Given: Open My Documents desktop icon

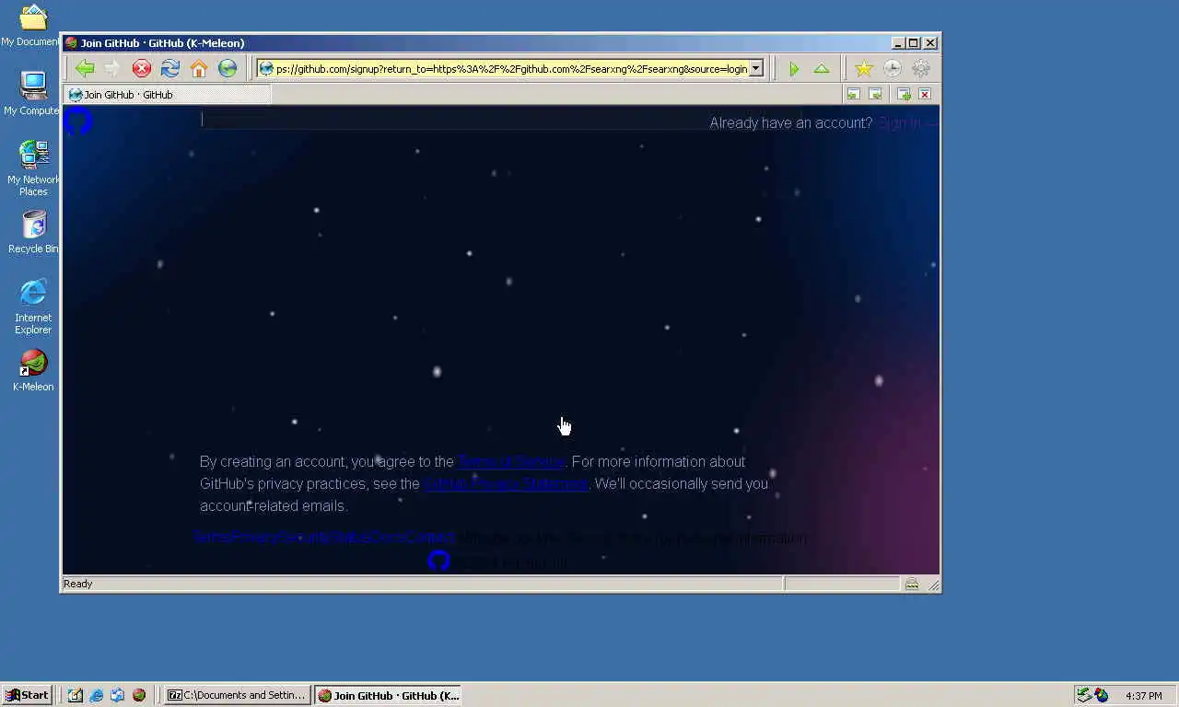Looking at the screenshot, I should click(x=33, y=26).
